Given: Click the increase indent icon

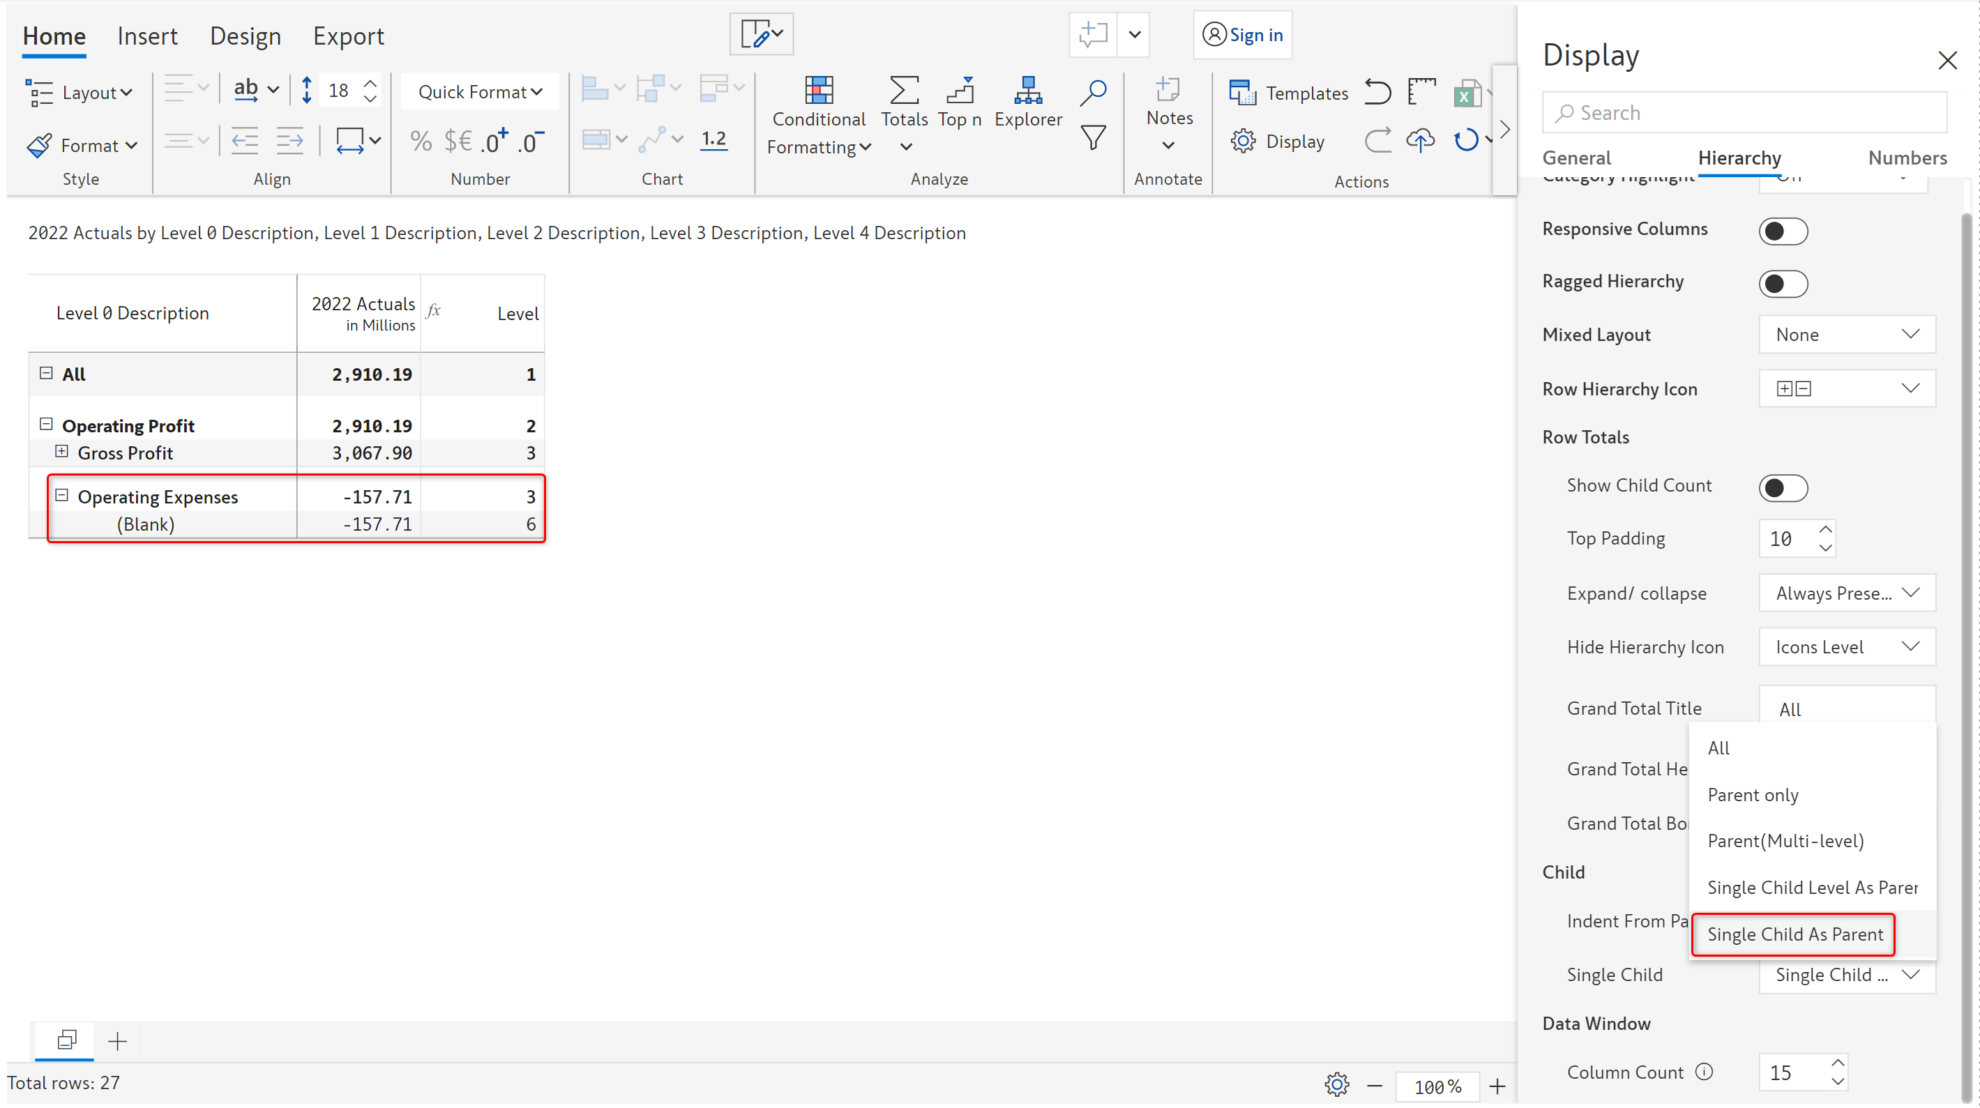Looking at the screenshot, I should (x=289, y=141).
